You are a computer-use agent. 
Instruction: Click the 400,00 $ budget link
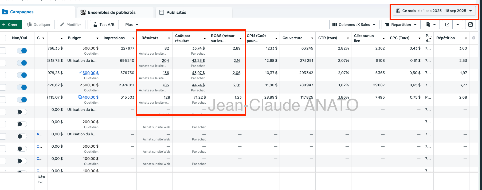(x=90, y=97)
